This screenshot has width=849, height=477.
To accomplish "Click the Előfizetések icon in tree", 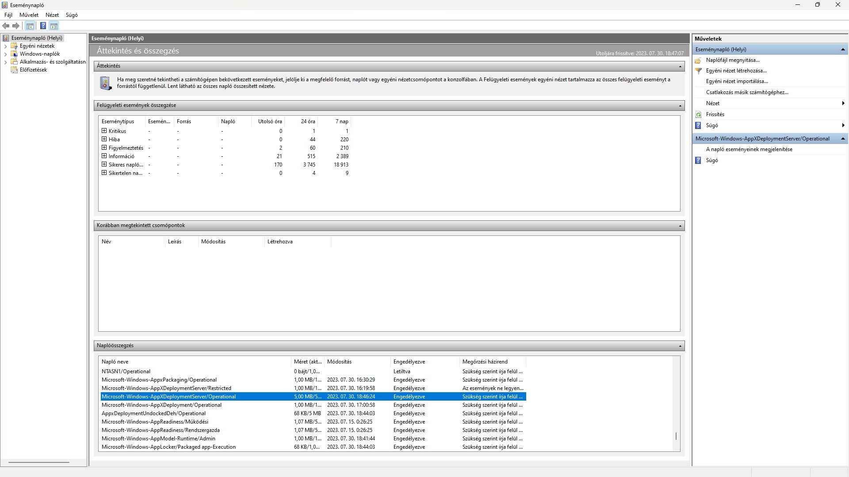I will click(x=14, y=70).
